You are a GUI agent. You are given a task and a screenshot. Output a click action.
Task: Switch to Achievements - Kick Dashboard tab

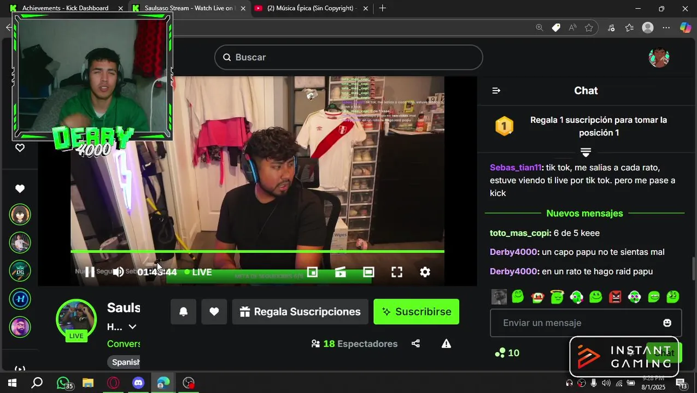click(x=66, y=8)
